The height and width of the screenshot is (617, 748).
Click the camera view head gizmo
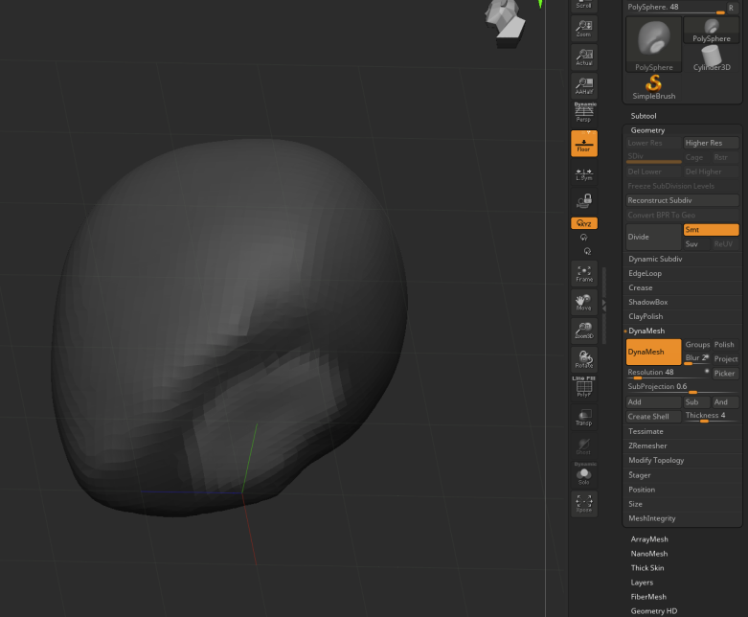coord(505,22)
